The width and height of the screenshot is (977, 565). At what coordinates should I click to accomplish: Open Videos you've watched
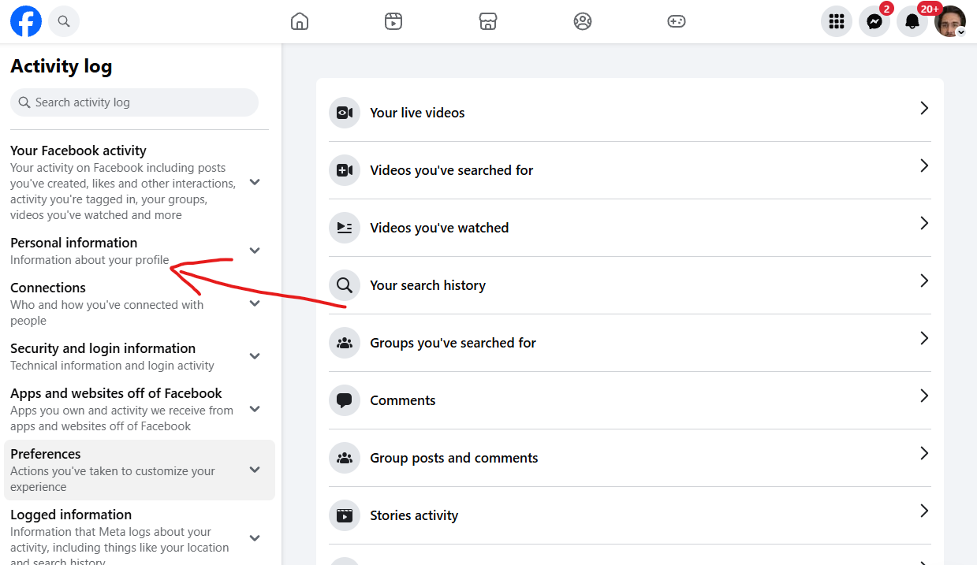click(x=630, y=228)
